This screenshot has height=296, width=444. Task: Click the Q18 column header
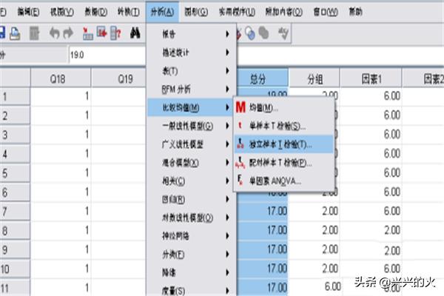pyautogui.click(x=59, y=78)
